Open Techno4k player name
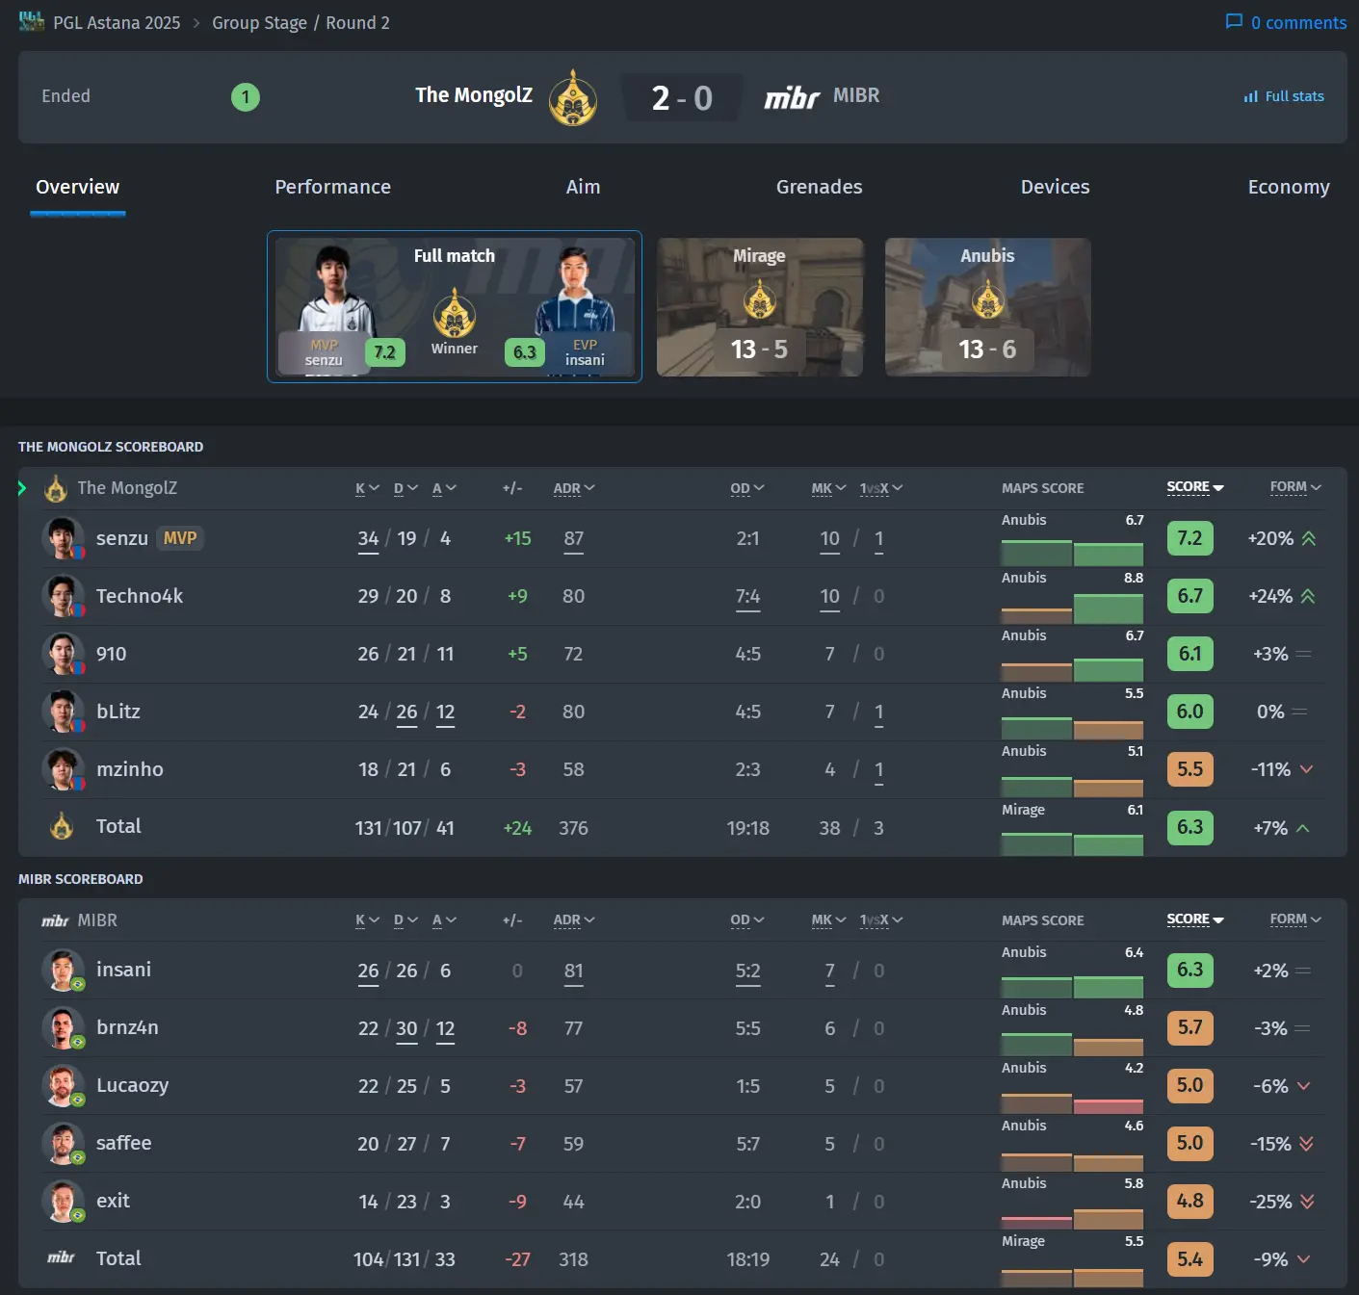 [140, 596]
